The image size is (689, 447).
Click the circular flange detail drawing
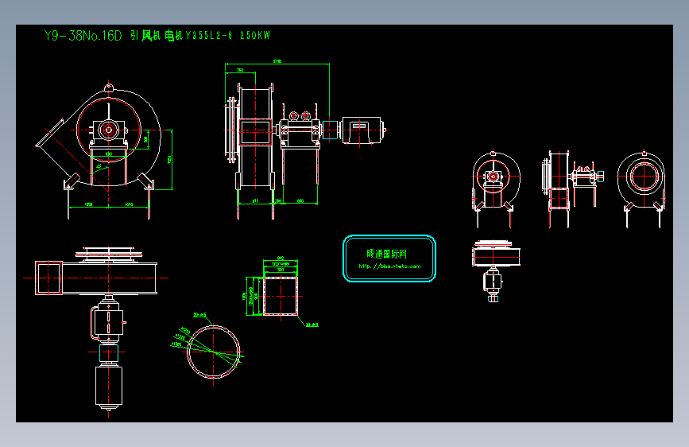click(207, 349)
